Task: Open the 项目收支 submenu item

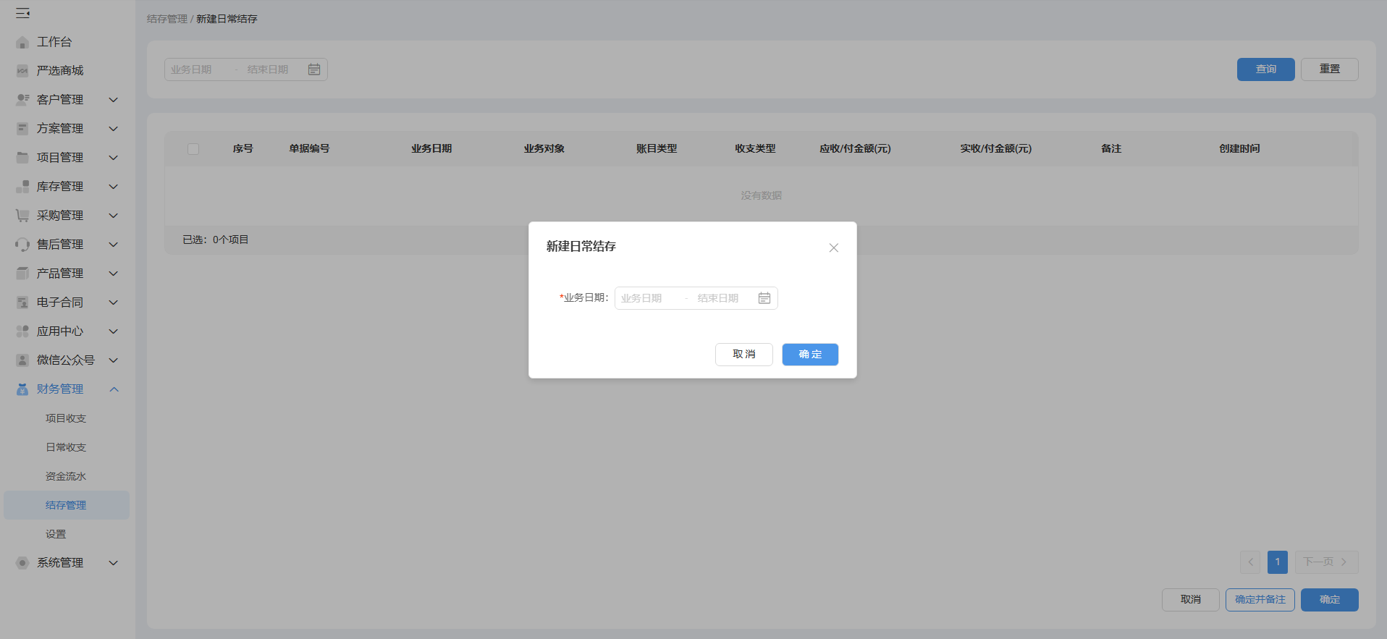Action: tap(66, 418)
